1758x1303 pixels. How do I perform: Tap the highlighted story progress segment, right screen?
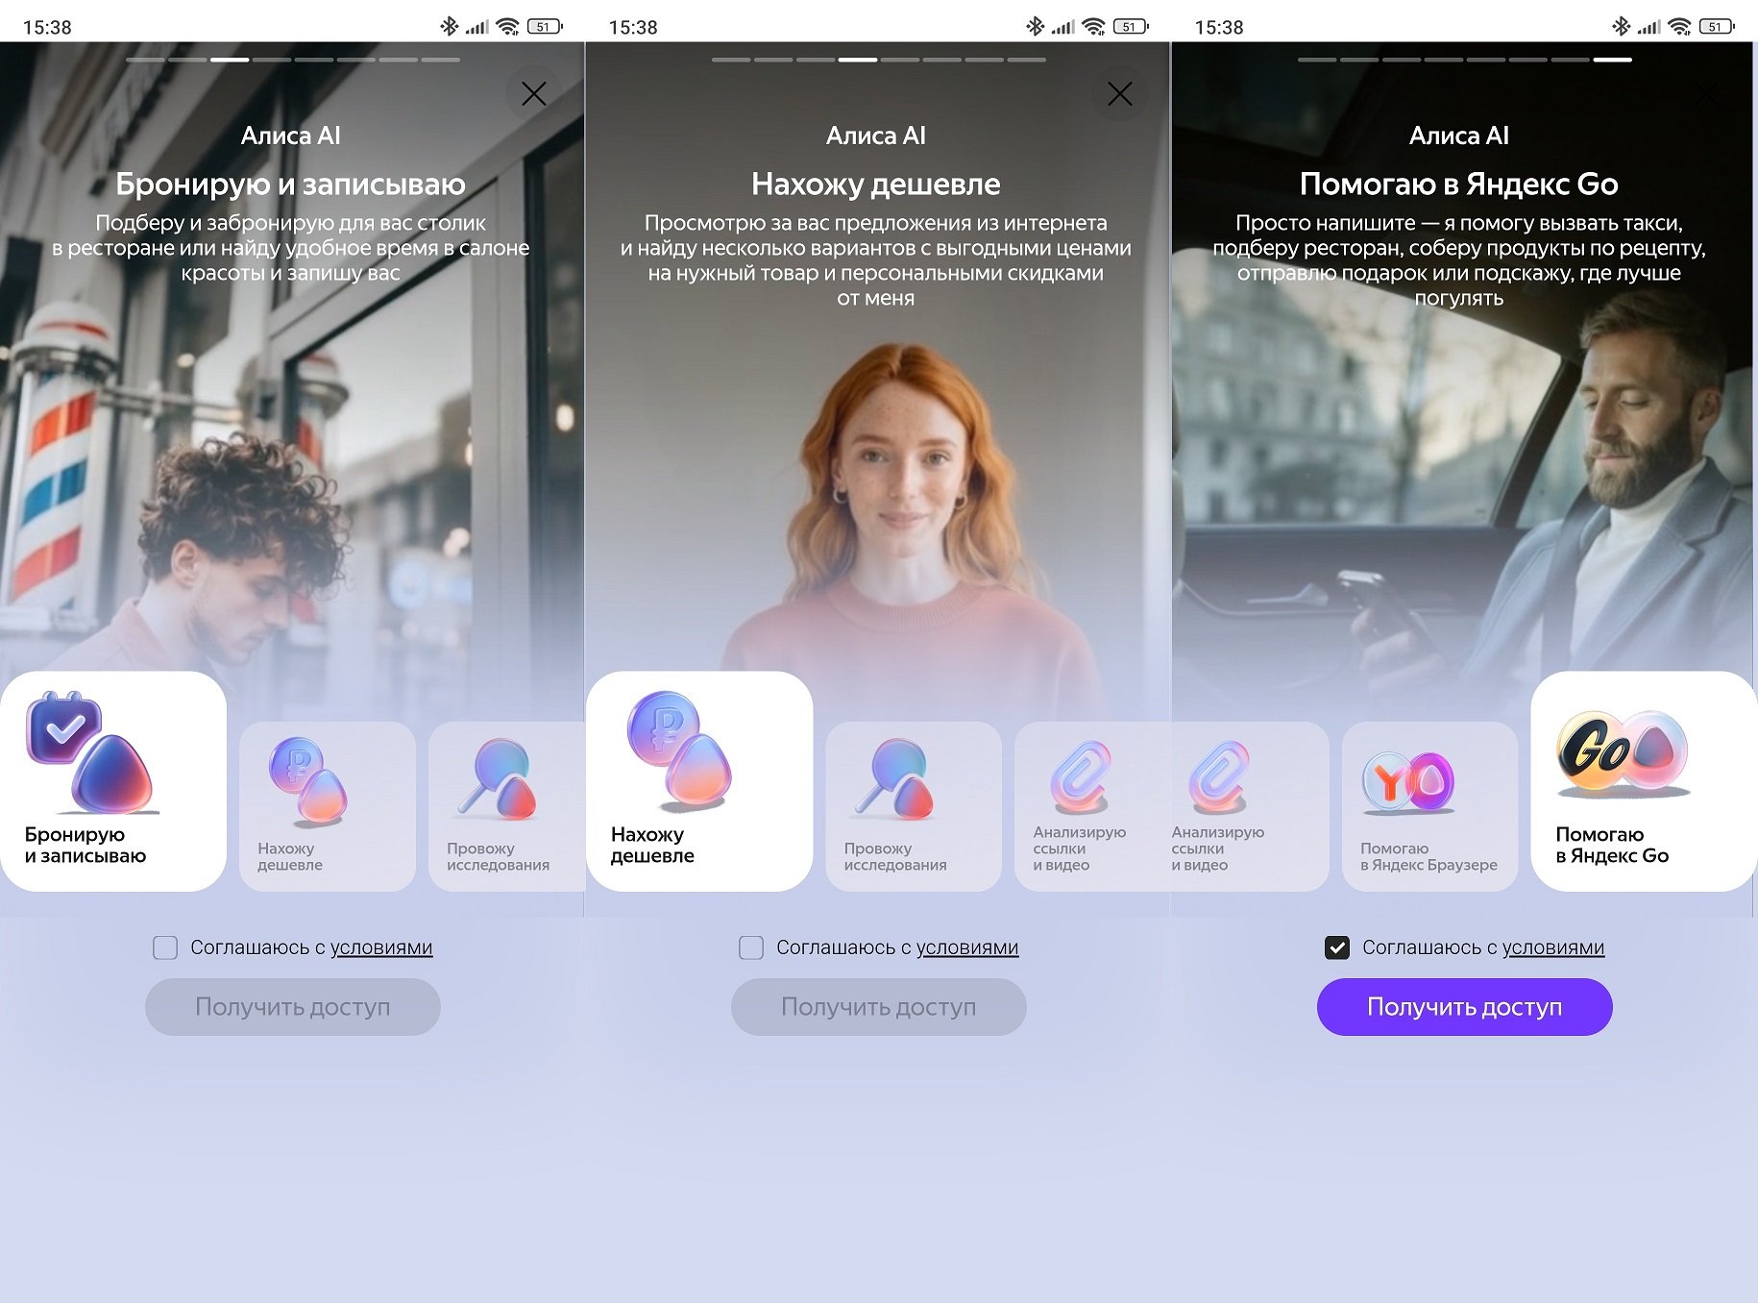click(x=1613, y=60)
